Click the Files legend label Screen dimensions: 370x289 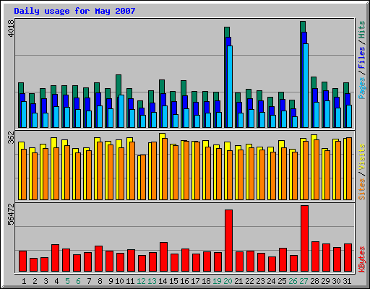[x=362, y=57]
